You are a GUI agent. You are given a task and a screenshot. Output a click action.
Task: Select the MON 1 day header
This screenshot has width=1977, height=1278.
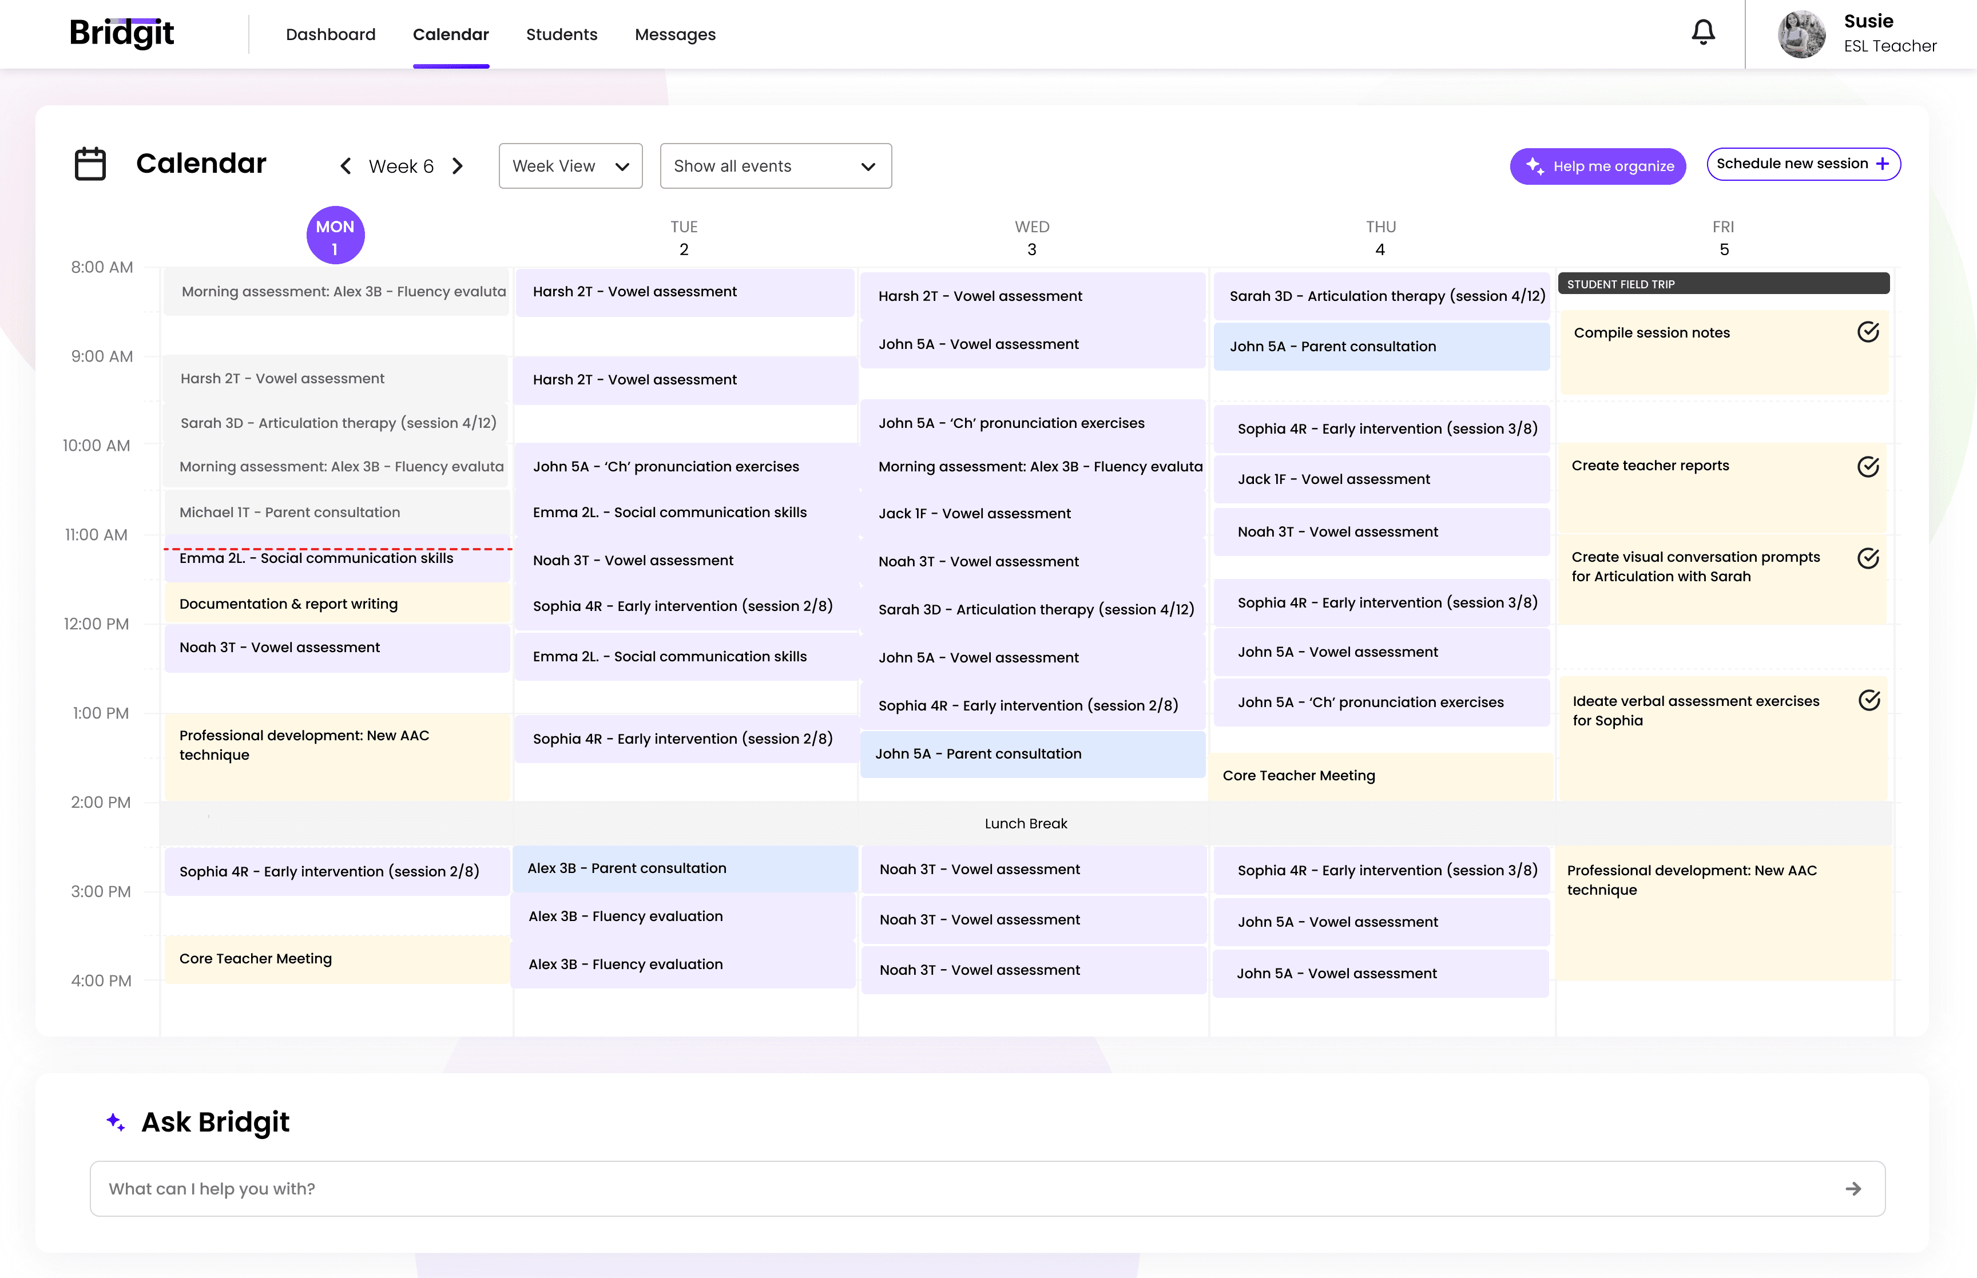tap(335, 236)
